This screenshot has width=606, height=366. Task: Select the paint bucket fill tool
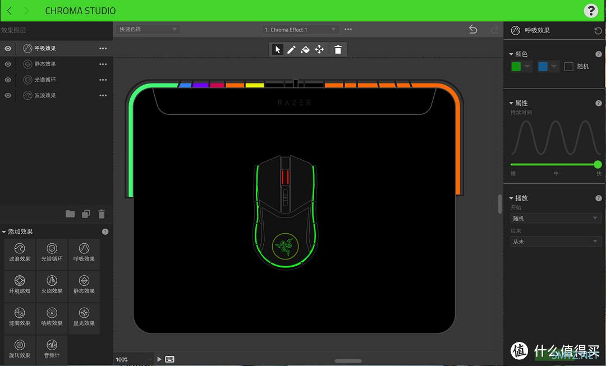tap(305, 49)
